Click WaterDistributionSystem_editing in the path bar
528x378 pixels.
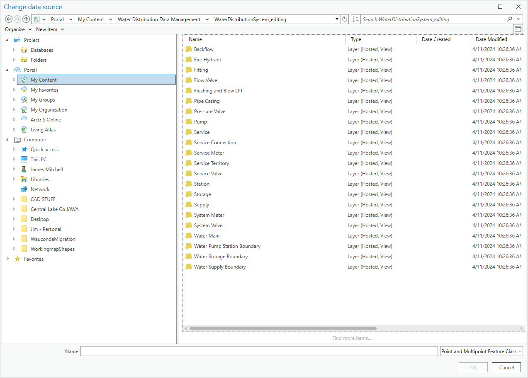tap(250, 19)
